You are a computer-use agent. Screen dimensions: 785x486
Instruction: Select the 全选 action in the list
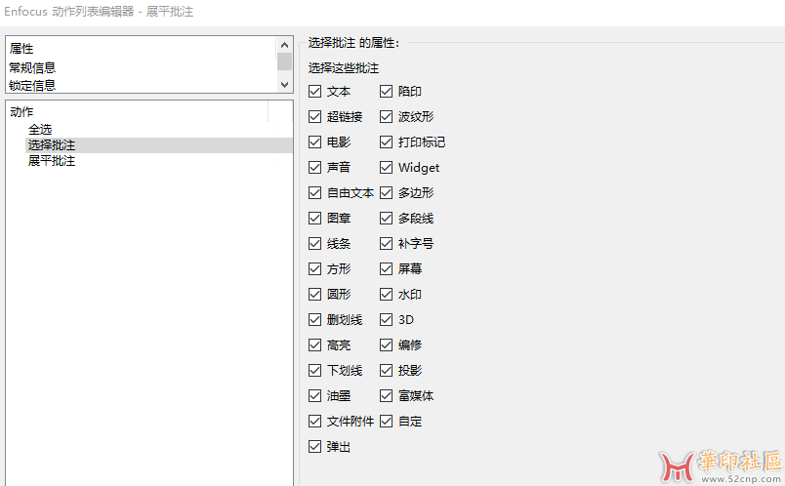click(40, 130)
